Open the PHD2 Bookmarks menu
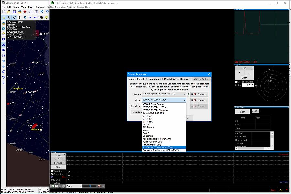Screen dimensions: 291x194 (x=79, y=7)
